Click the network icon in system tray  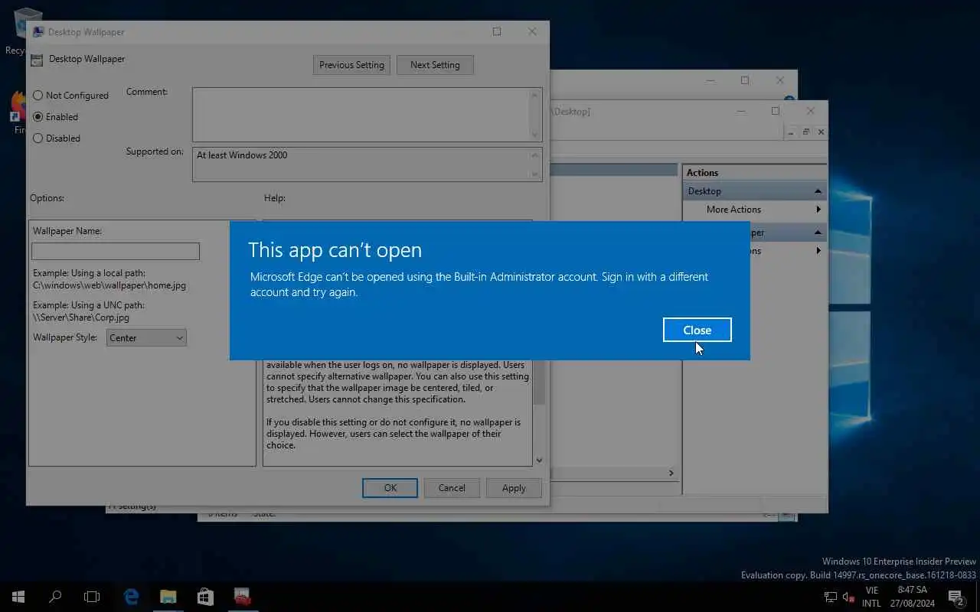[x=831, y=597]
